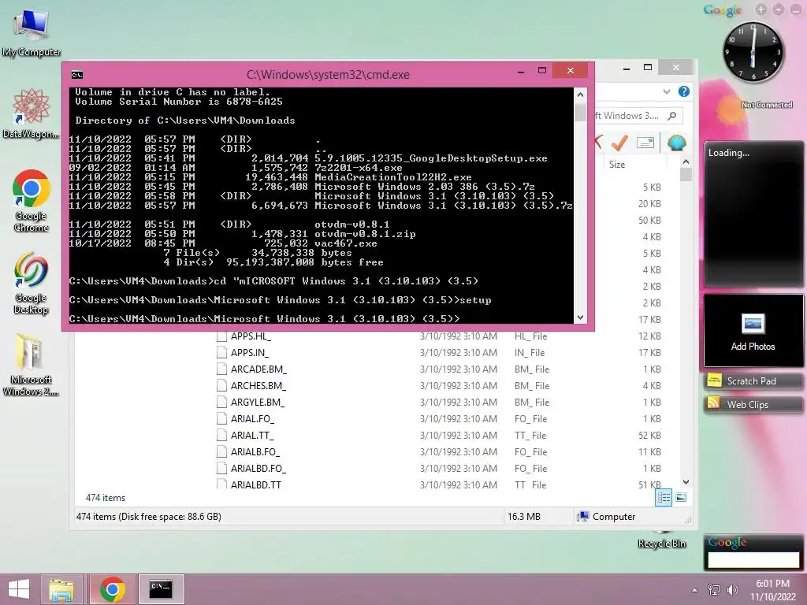Image resolution: width=807 pixels, height=605 pixels.
Task: Open File Explorer from the taskbar
Action: [x=61, y=589]
